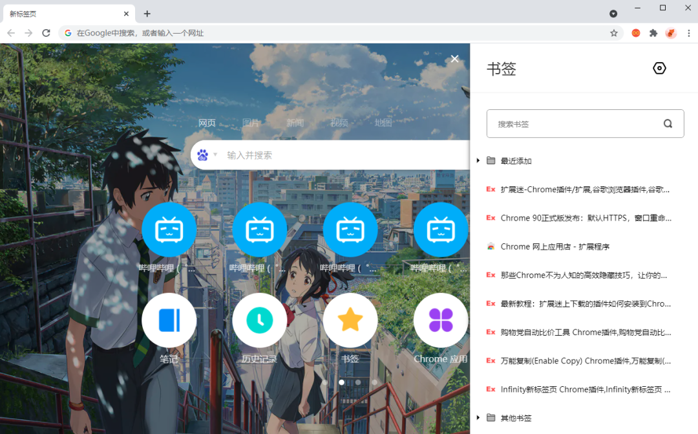Click the Baidu paw search engine icon
698x434 pixels.
click(x=203, y=155)
